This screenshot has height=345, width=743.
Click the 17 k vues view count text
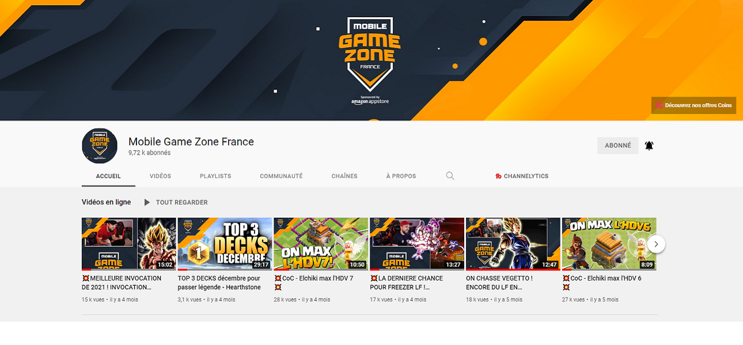point(381,300)
